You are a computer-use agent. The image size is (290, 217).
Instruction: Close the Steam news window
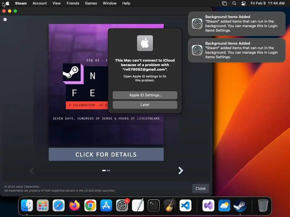pyautogui.click(x=201, y=188)
